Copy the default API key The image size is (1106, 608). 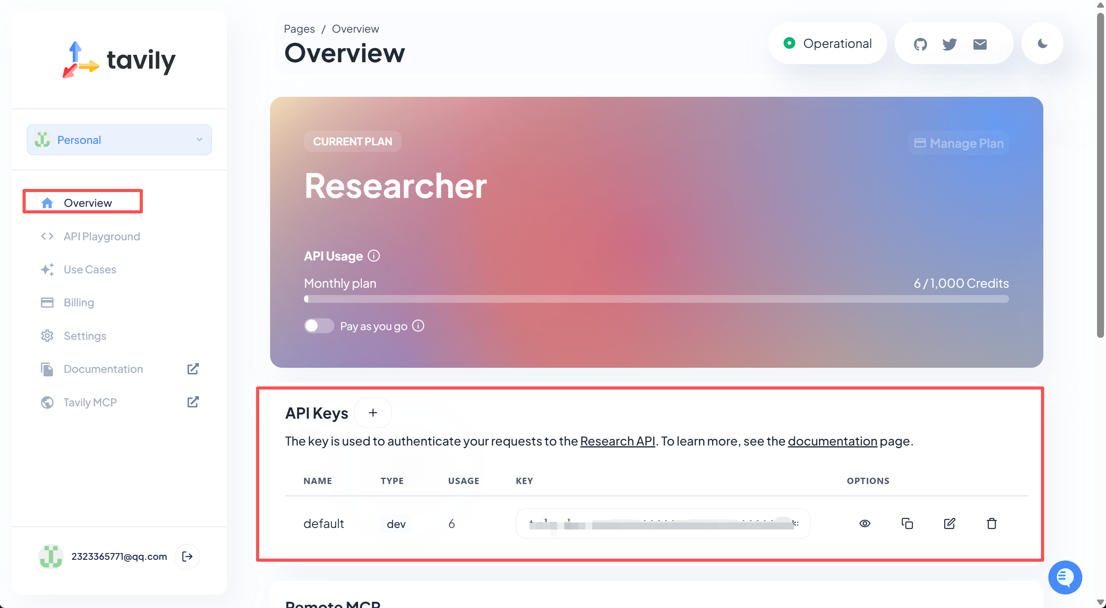pyautogui.click(x=907, y=523)
